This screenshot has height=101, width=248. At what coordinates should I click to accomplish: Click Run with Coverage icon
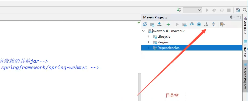point(221,10)
